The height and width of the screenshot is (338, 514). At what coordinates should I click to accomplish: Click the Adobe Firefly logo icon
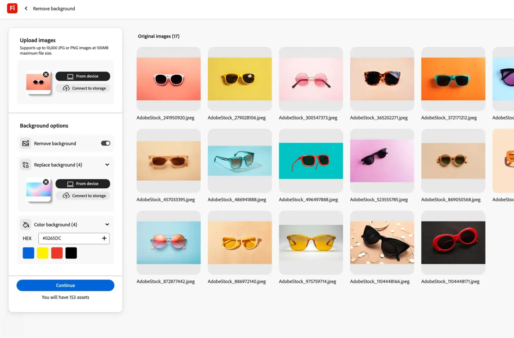coord(12,8)
